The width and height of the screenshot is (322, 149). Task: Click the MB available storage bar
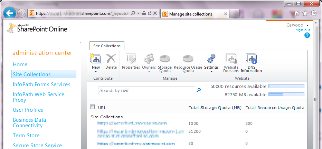tap(286, 94)
